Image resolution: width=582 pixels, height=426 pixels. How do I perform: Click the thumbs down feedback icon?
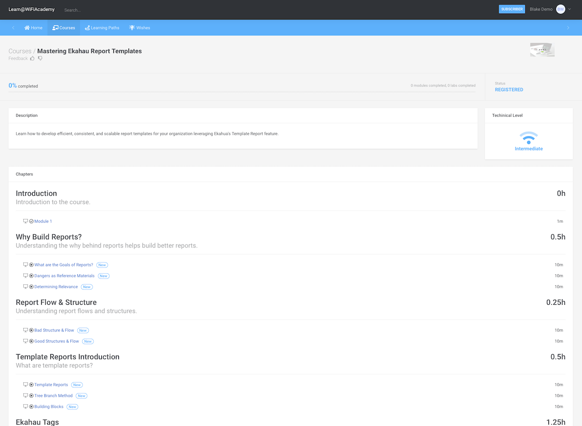pos(40,58)
